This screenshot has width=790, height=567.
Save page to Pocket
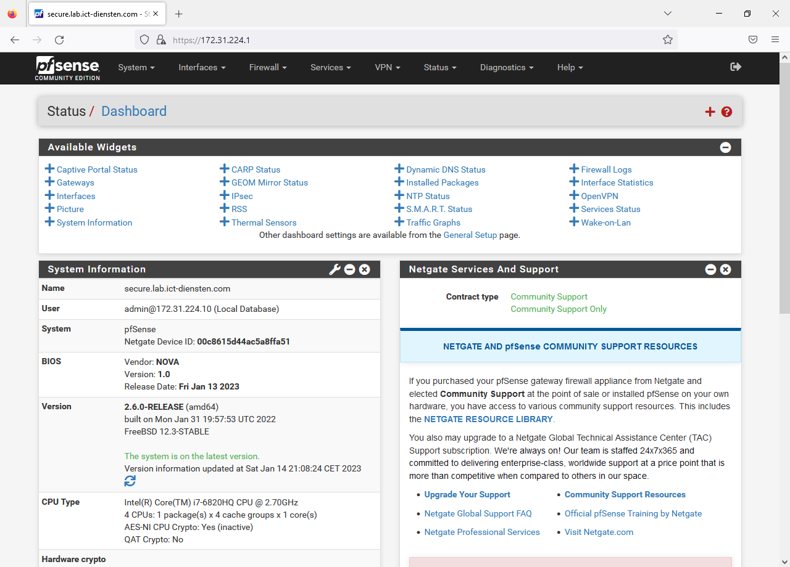pos(753,40)
